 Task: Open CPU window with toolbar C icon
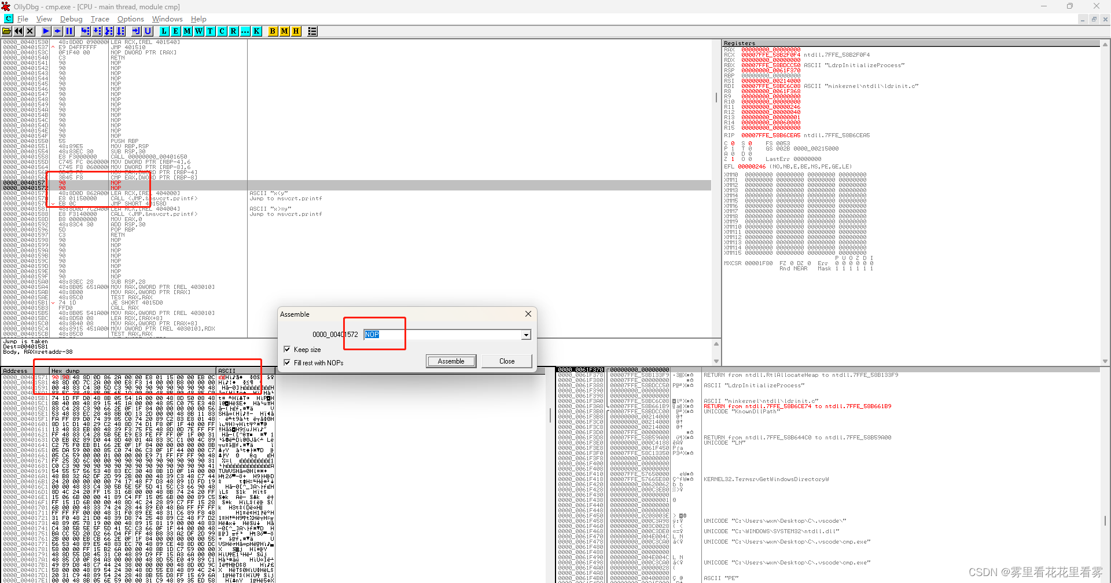[222, 31]
